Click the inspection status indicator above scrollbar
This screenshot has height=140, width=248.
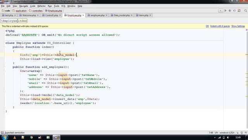246,30
